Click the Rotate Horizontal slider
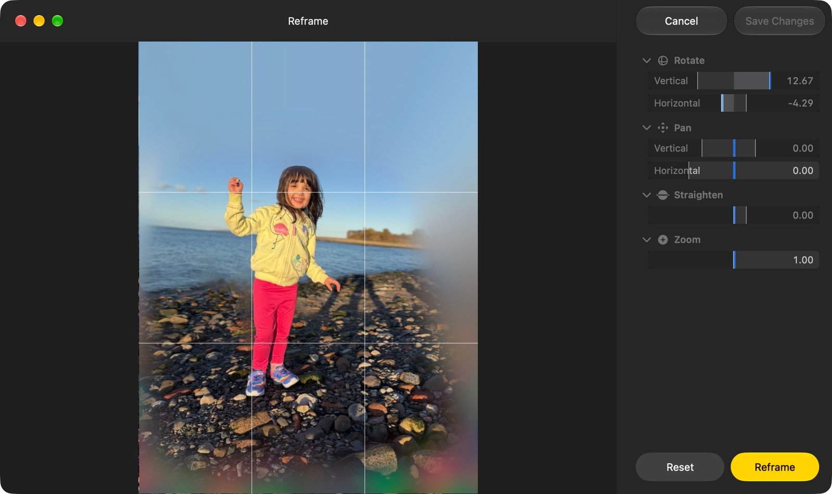 [x=734, y=103]
